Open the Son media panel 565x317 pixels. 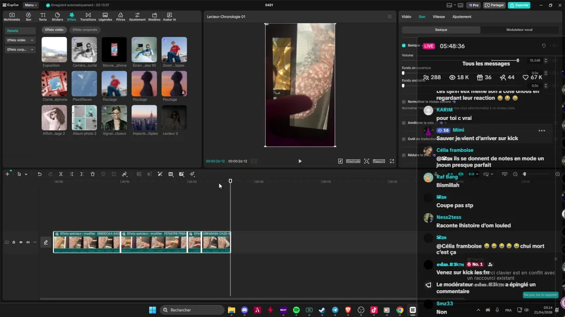pos(28,17)
